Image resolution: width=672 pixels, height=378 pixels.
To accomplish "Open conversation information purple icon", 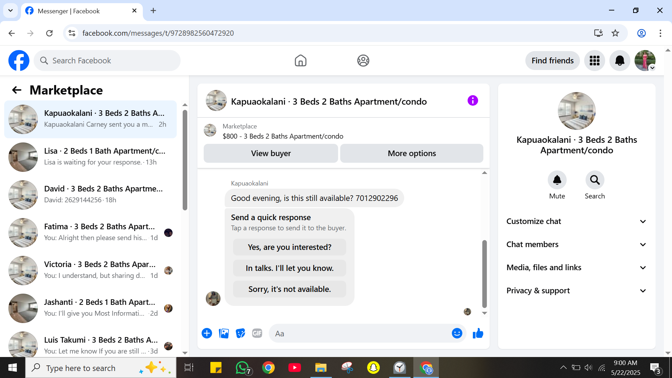I will (472, 101).
